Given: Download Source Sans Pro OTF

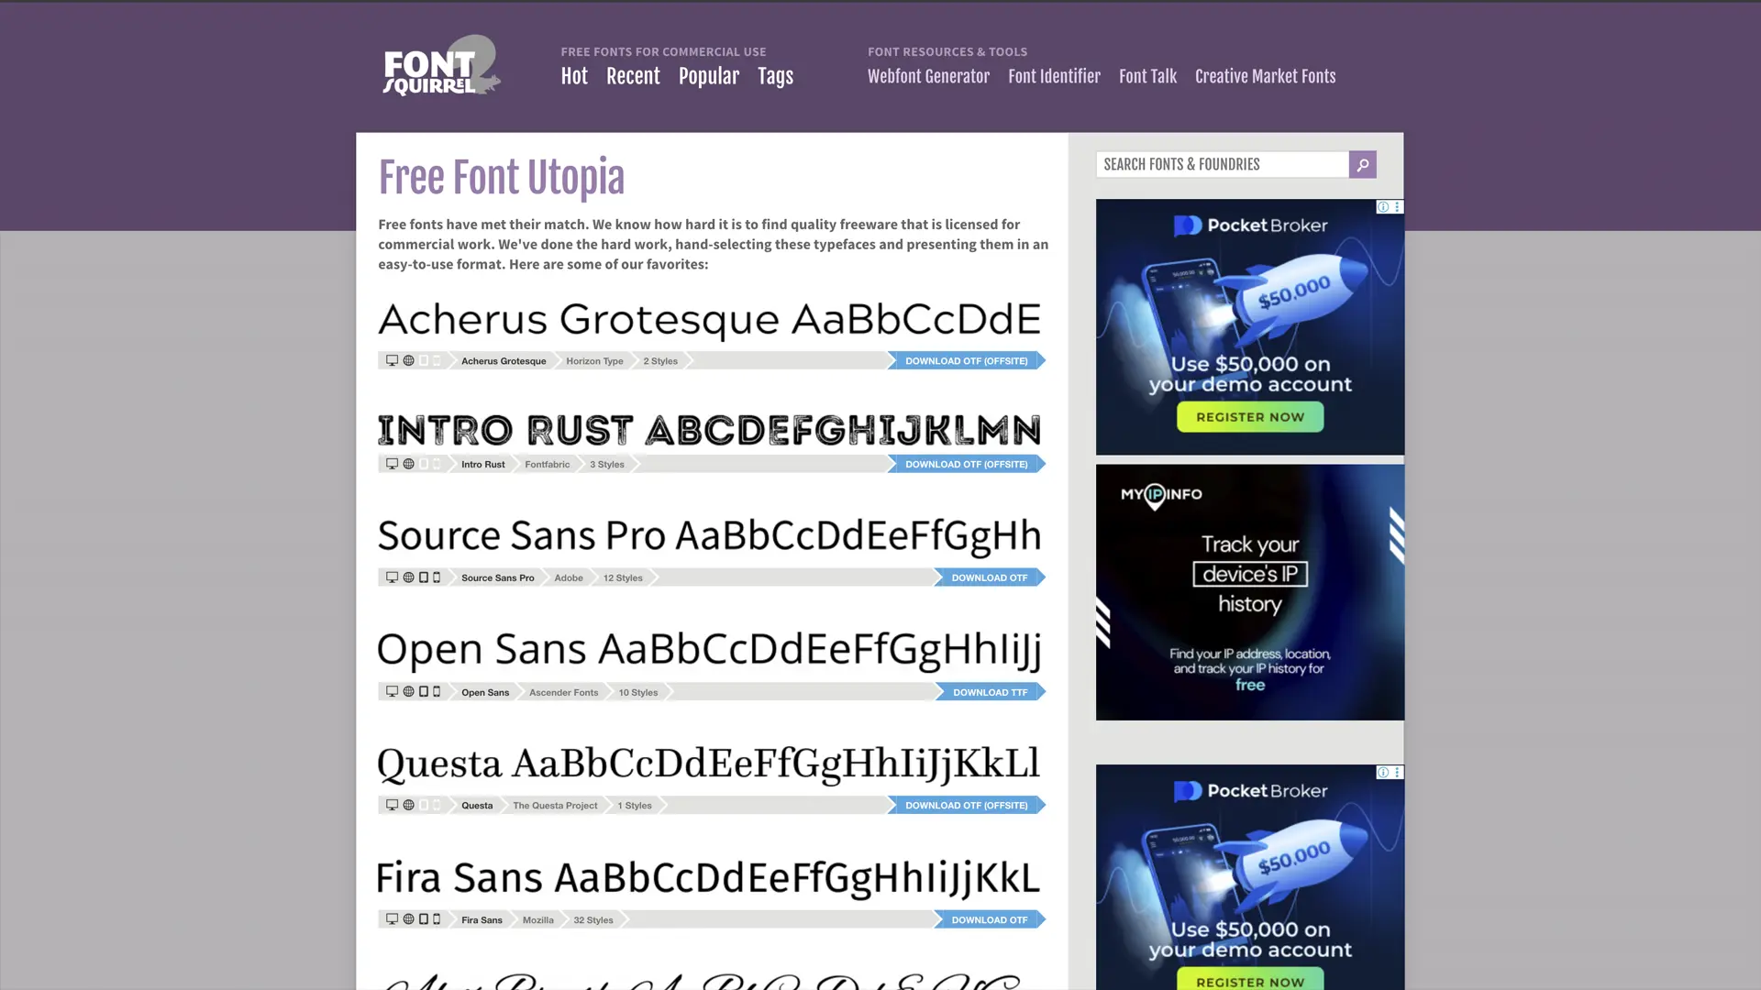Looking at the screenshot, I should click(x=990, y=577).
